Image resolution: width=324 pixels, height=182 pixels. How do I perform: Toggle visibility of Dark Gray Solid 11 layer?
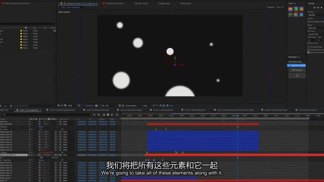click(x=29, y=155)
